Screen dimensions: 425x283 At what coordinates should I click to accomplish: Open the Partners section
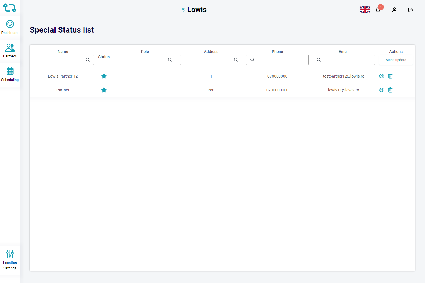pos(10,51)
